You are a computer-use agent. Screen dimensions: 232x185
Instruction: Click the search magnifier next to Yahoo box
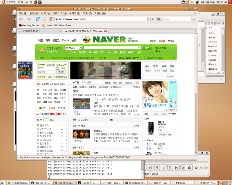point(194,19)
